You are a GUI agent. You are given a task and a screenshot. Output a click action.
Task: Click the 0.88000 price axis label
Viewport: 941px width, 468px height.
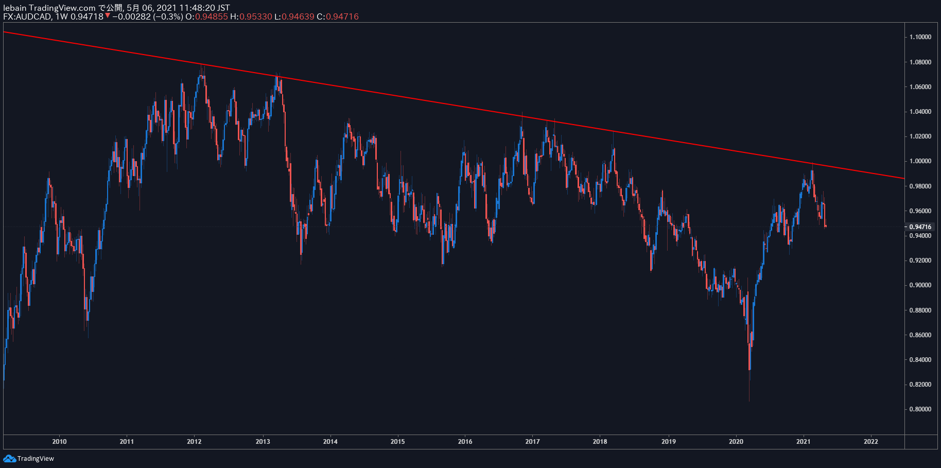920,310
